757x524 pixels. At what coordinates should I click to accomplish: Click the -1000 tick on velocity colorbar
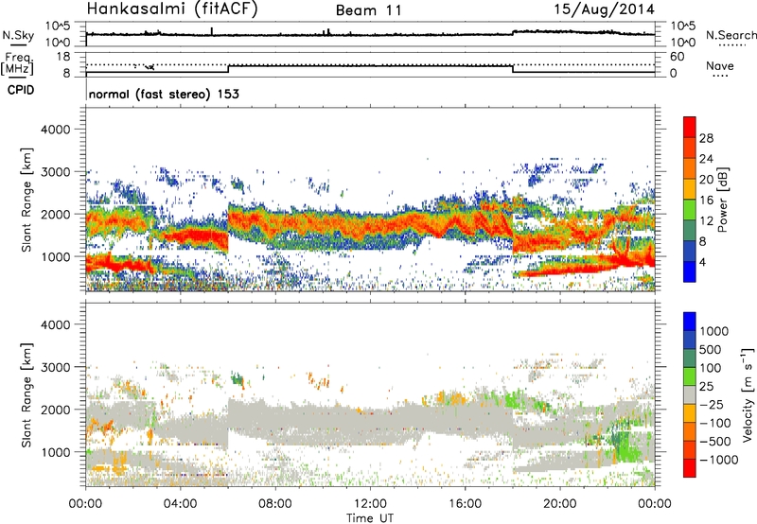pos(718,460)
